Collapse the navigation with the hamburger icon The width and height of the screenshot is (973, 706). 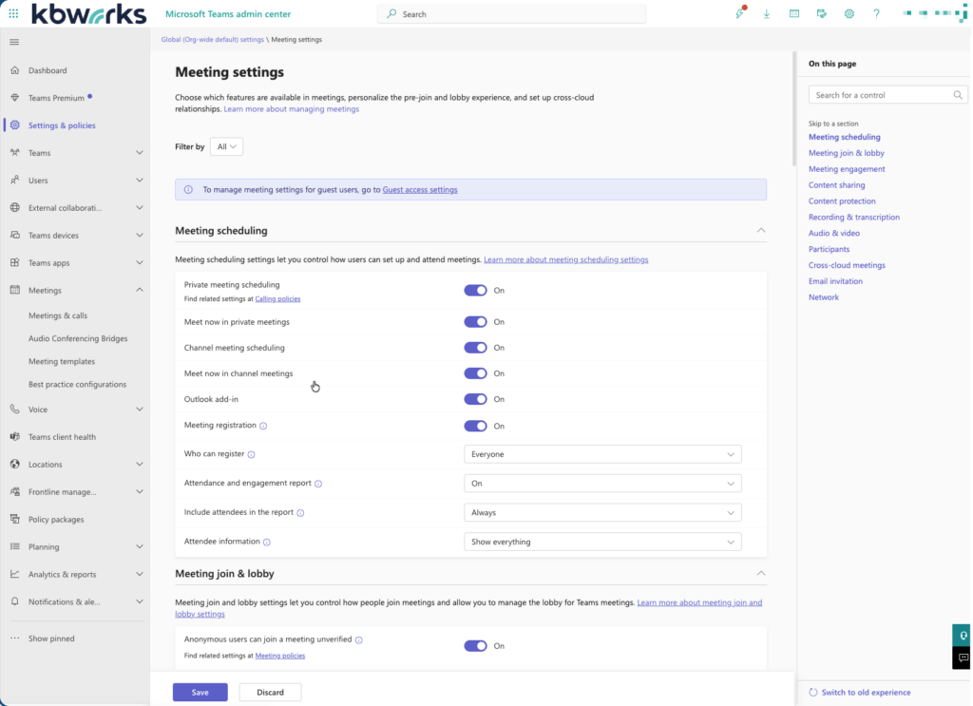click(x=13, y=42)
